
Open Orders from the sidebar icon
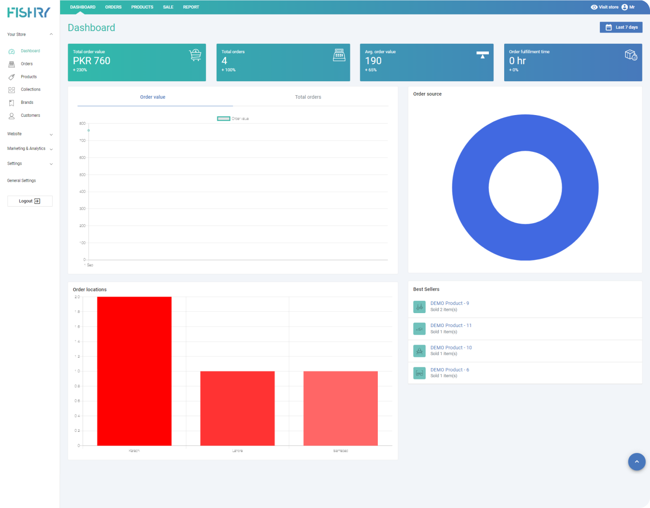click(11, 64)
